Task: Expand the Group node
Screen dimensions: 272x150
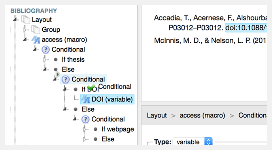Action: (x=25, y=30)
